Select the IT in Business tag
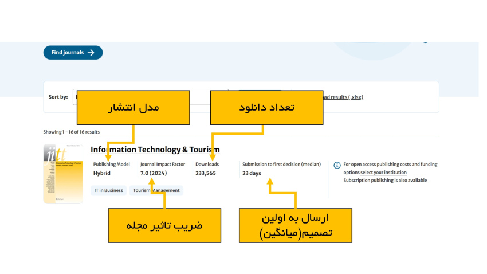487x274 pixels. coord(108,190)
